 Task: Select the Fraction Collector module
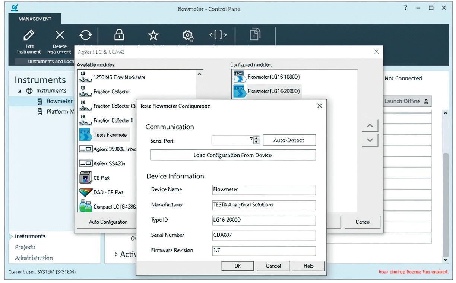tap(105, 92)
